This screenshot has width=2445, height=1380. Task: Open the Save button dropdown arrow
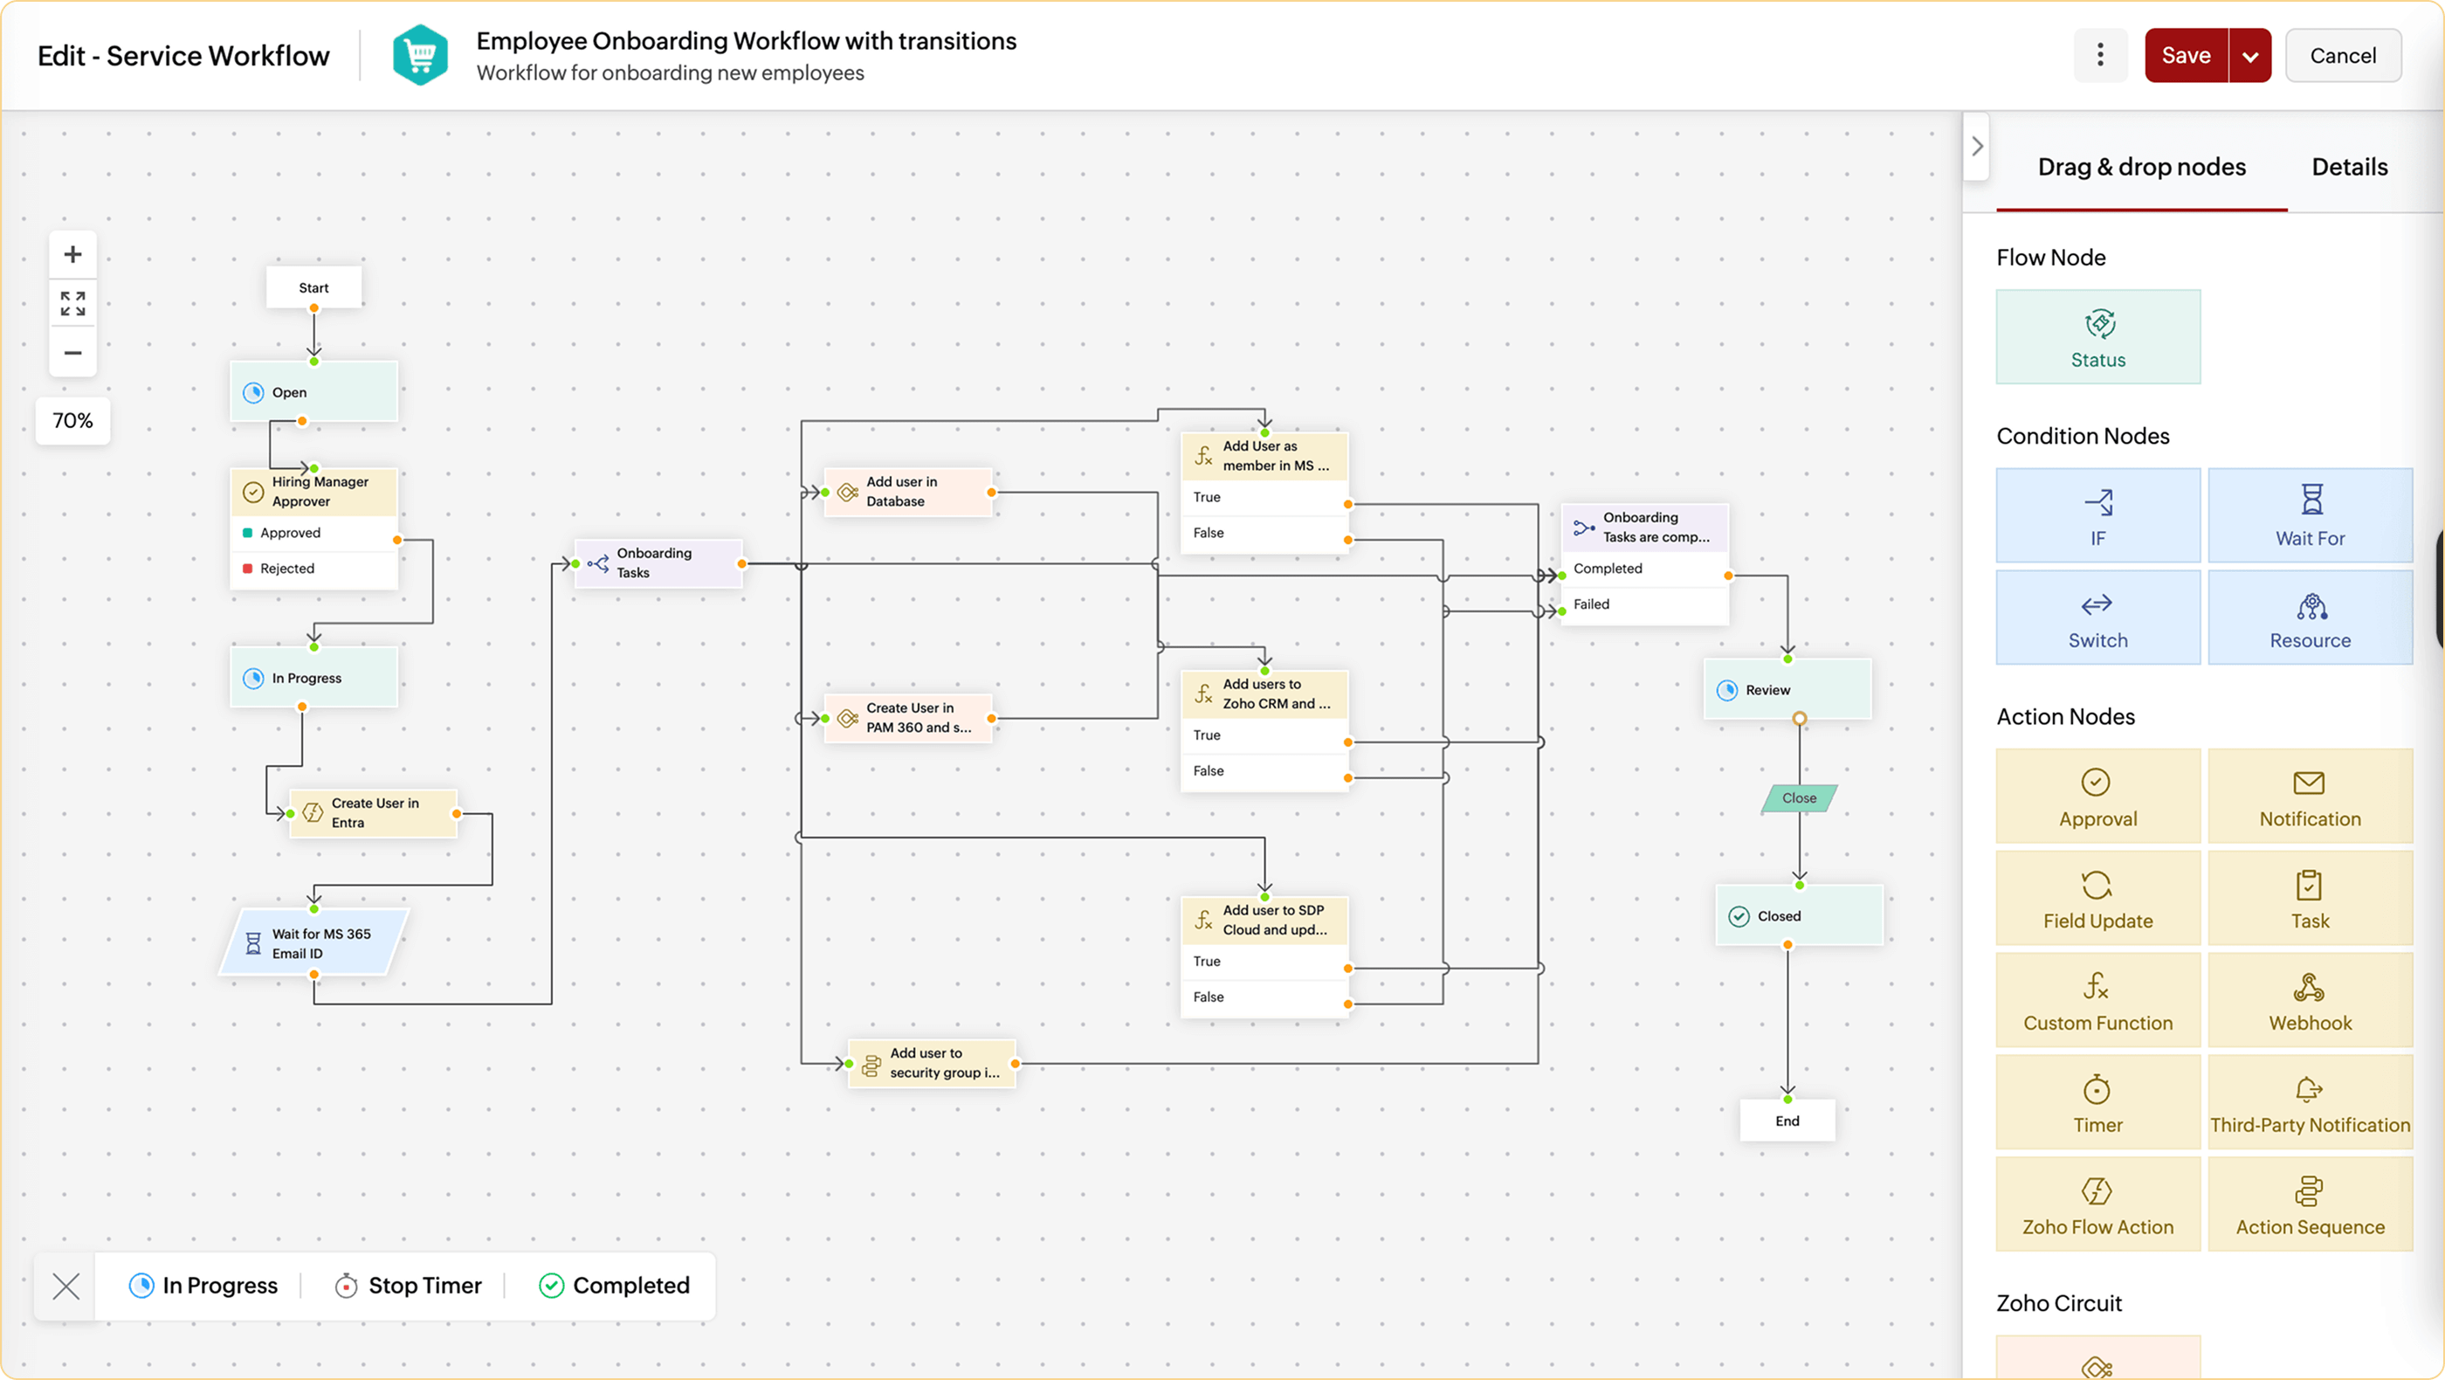tap(2249, 56)
